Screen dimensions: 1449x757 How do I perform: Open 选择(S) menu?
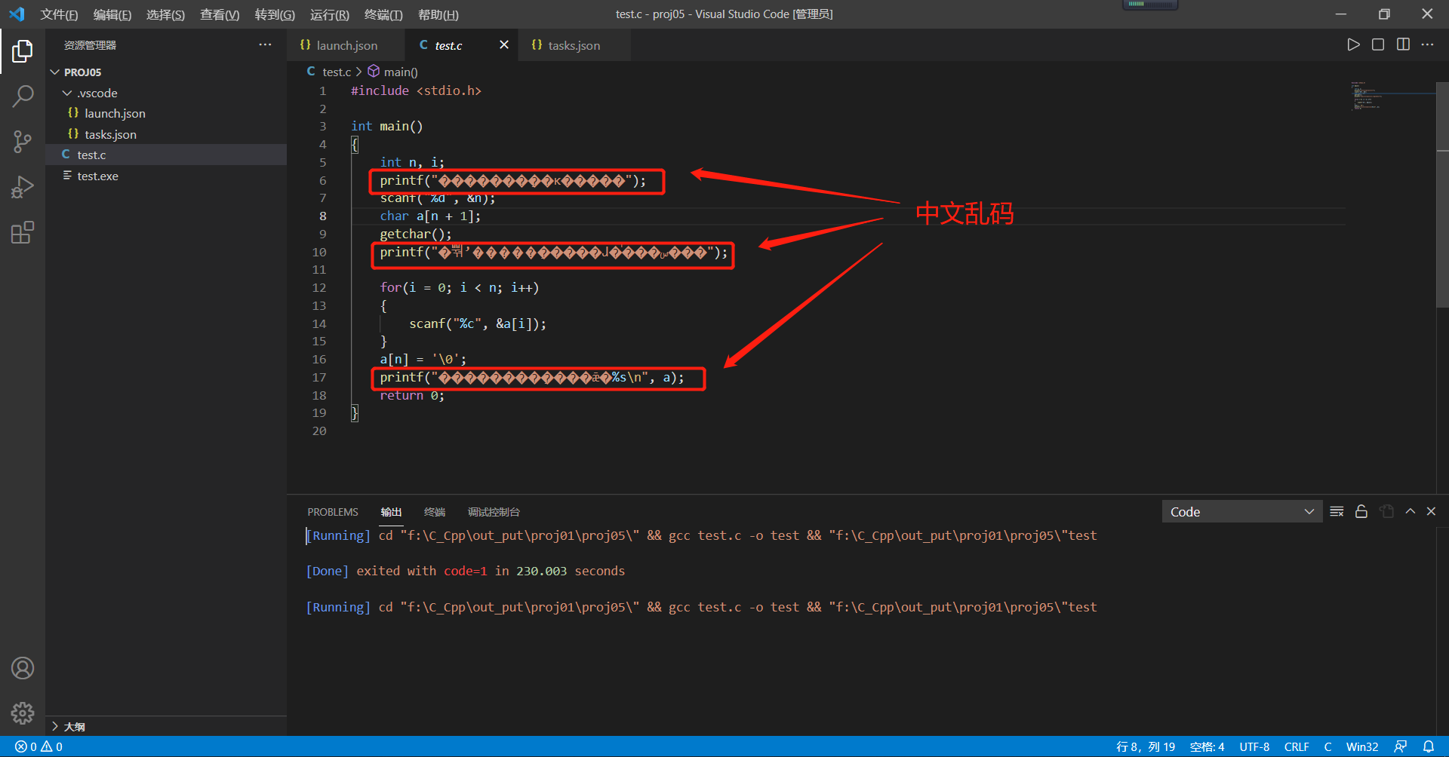165,14
